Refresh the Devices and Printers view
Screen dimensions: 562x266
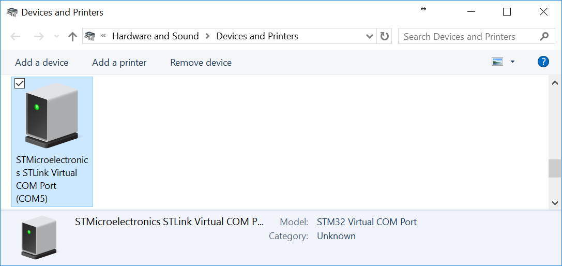click(x=384, y=36)
